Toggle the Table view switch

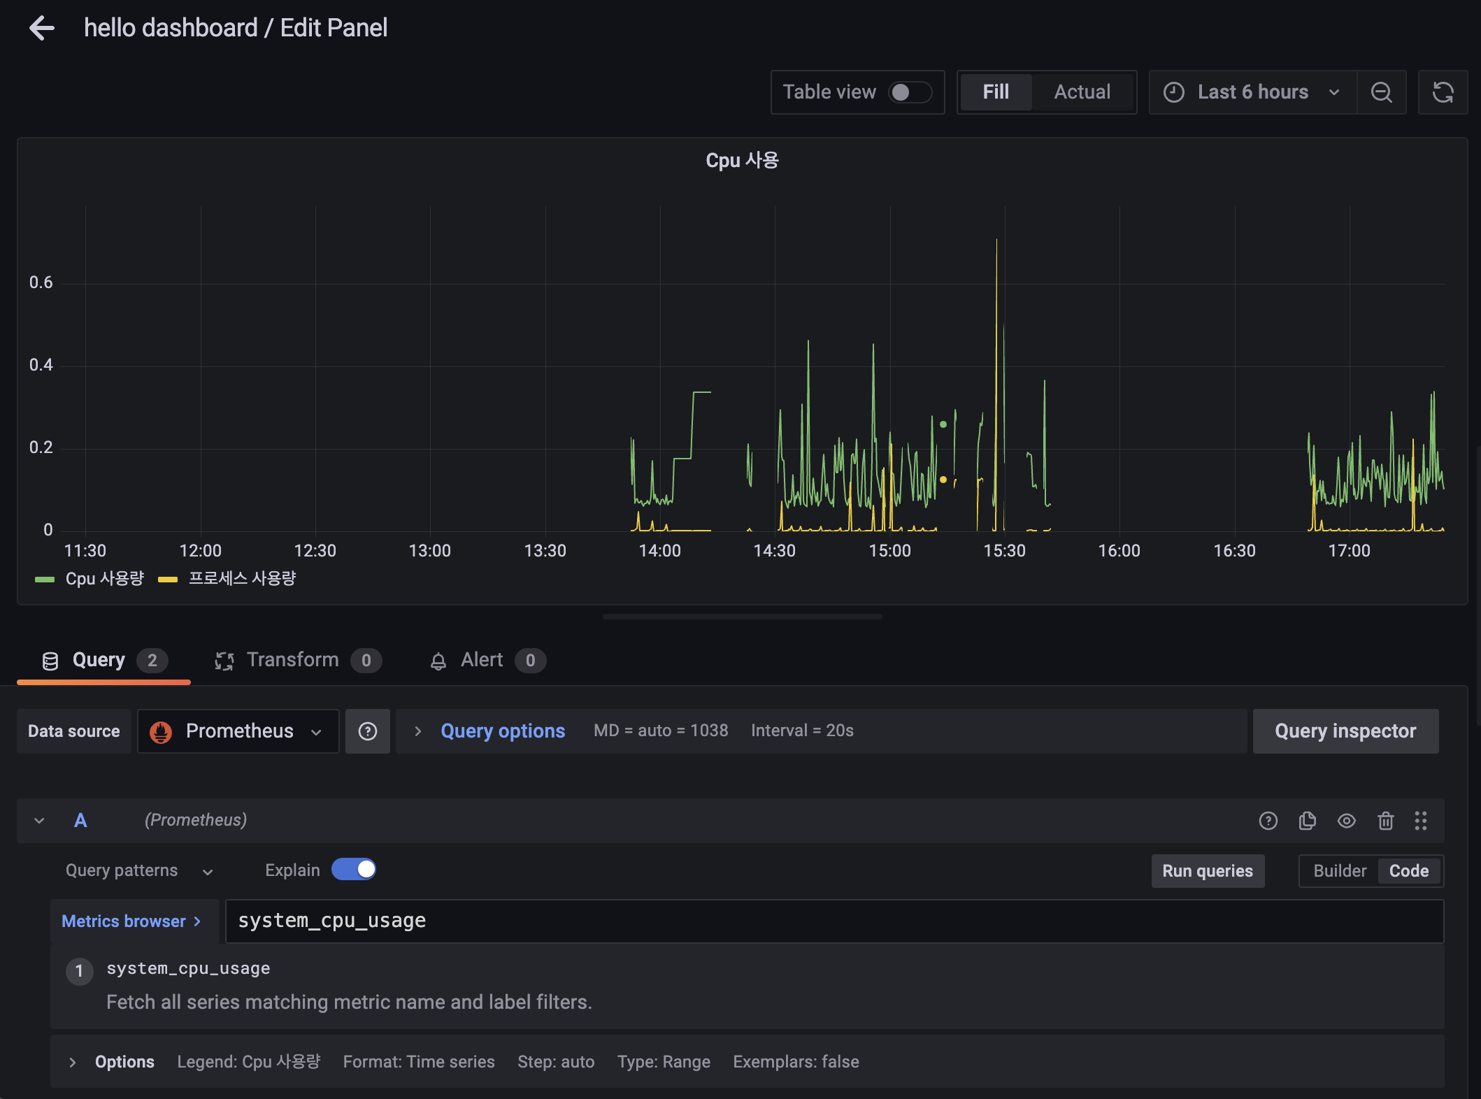[x=909, y=92]
